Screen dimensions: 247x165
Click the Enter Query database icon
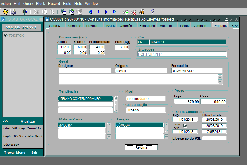tap(63, 12)
